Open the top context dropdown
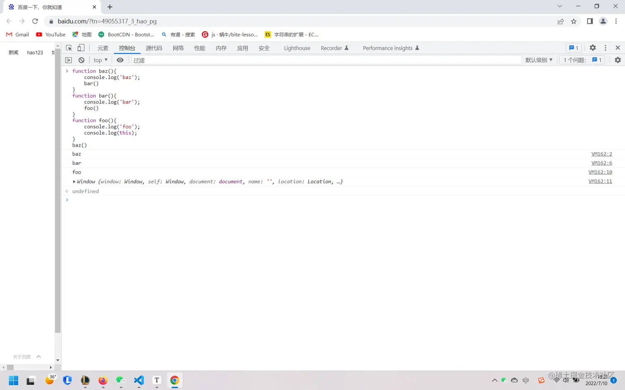The image size is (625, 390). point(100,60)
